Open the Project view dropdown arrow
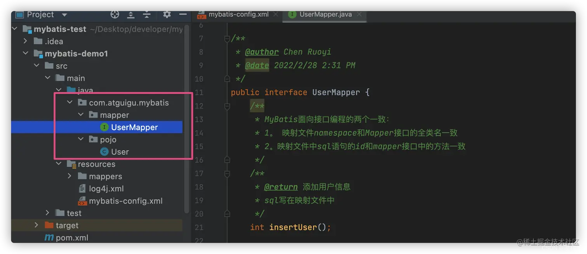This screenshot has height=254, width=587. [64, 15]
